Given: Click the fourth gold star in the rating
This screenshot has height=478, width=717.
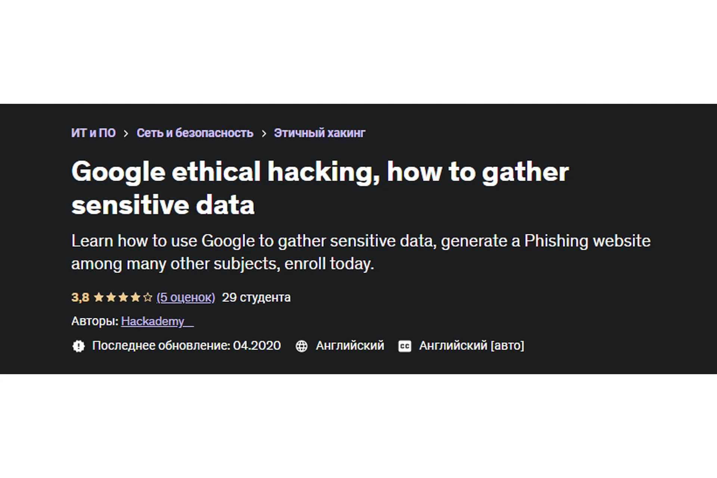Looking at the screenshot, I should coord(136,297).
